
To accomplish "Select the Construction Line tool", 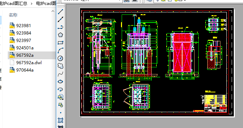I will tap(60, 19).
